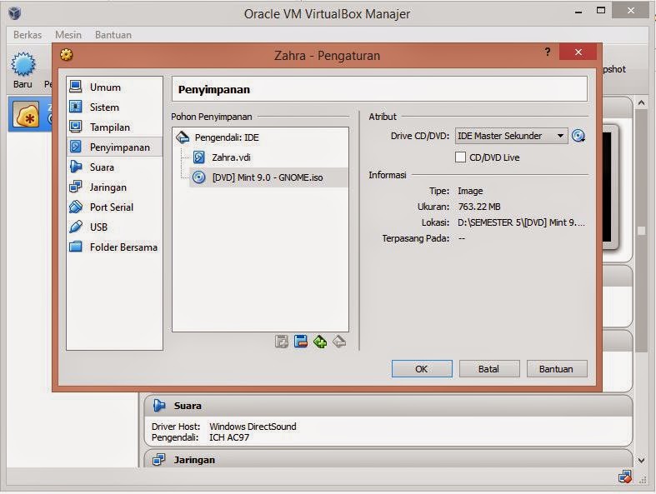Click the Penyimpanan disk icon in sidebar

click(76, 147)
